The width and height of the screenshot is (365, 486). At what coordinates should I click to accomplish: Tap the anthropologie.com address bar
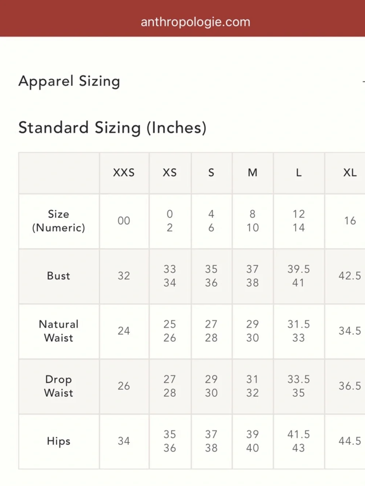coord(195,22)
